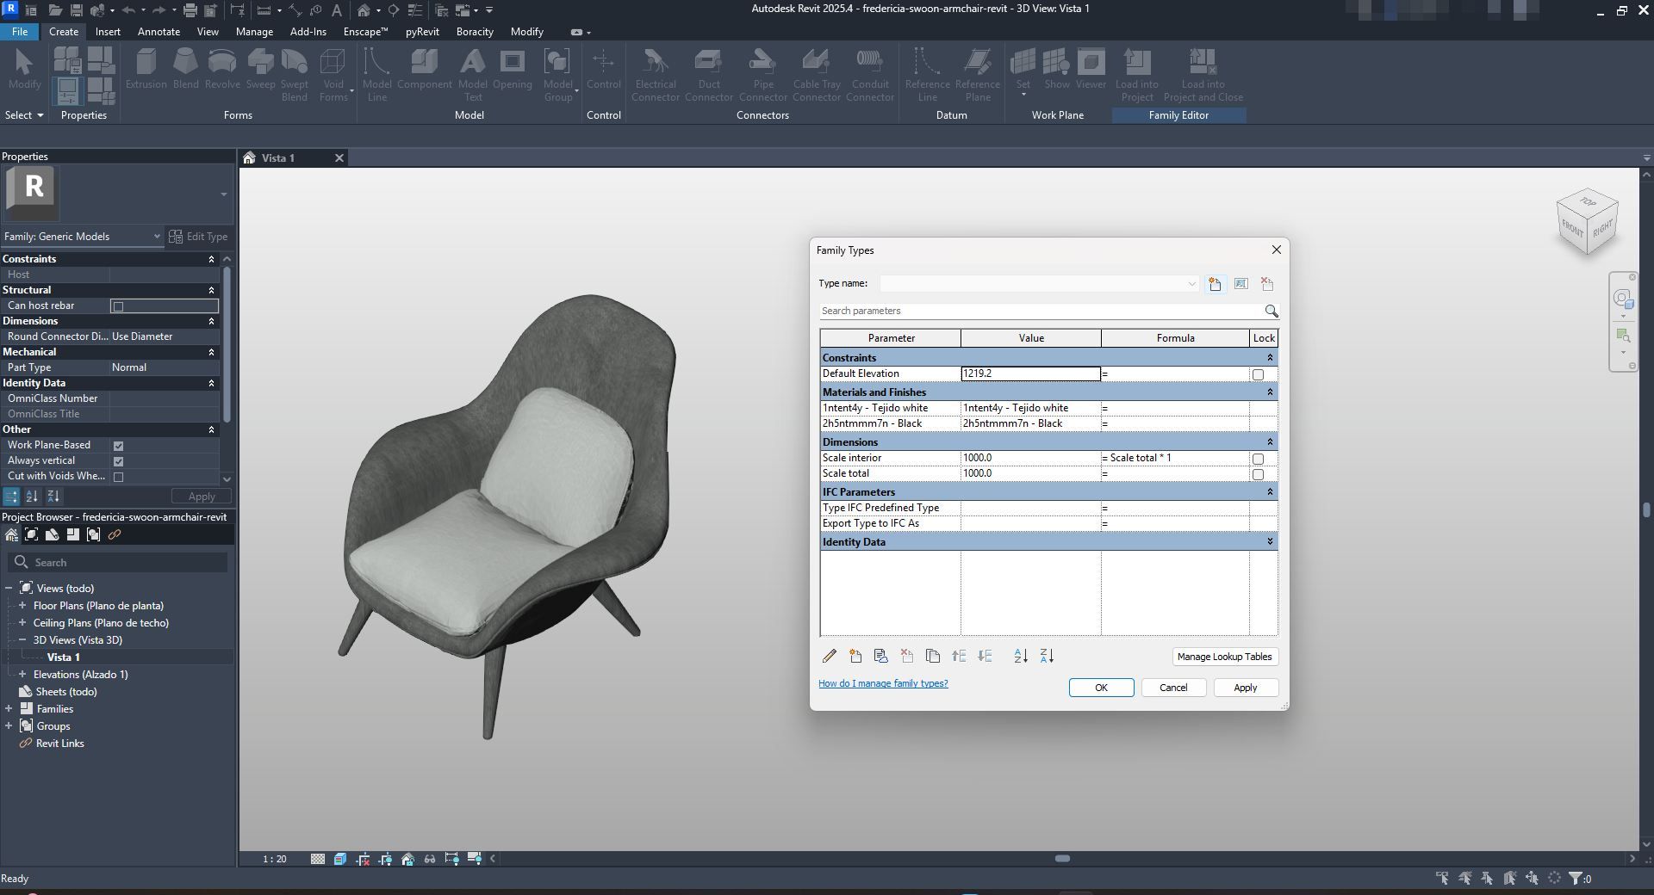Screen dimensions: 1654x895
Task: Click OK in Family Types dialog
Action: (x=1101, y=688)
